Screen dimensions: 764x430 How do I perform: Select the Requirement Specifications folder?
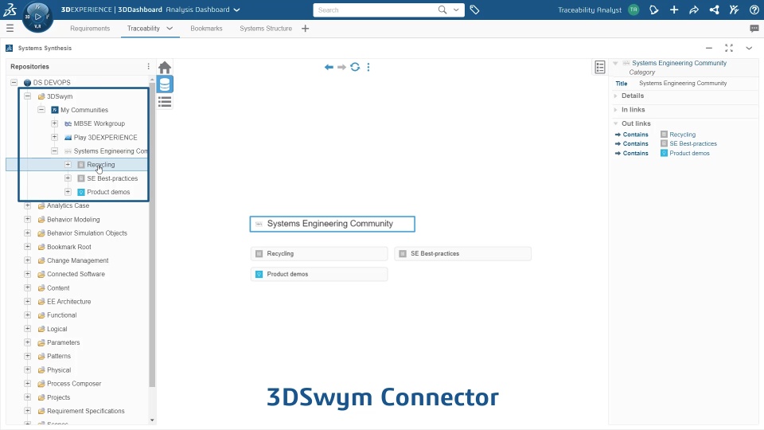86,411
